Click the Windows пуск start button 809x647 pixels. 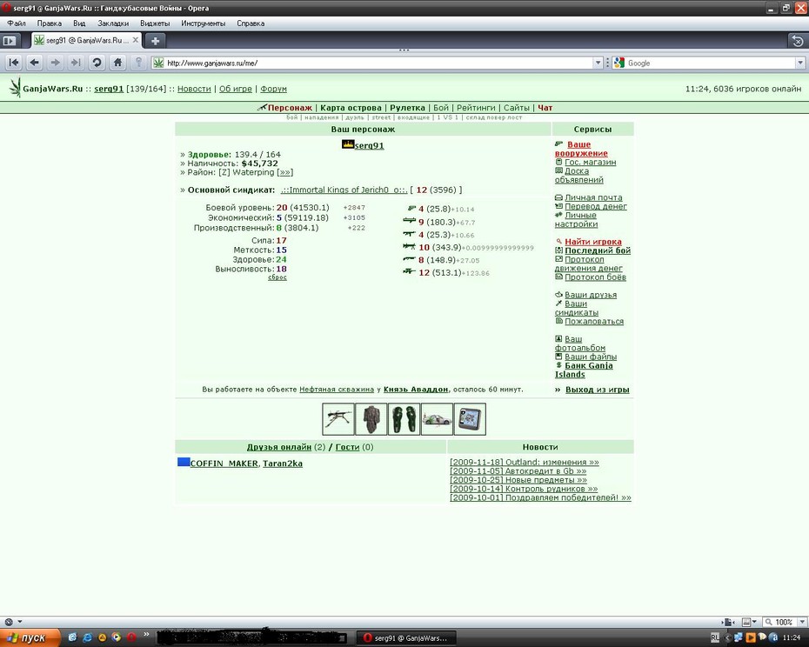point(30,637)
